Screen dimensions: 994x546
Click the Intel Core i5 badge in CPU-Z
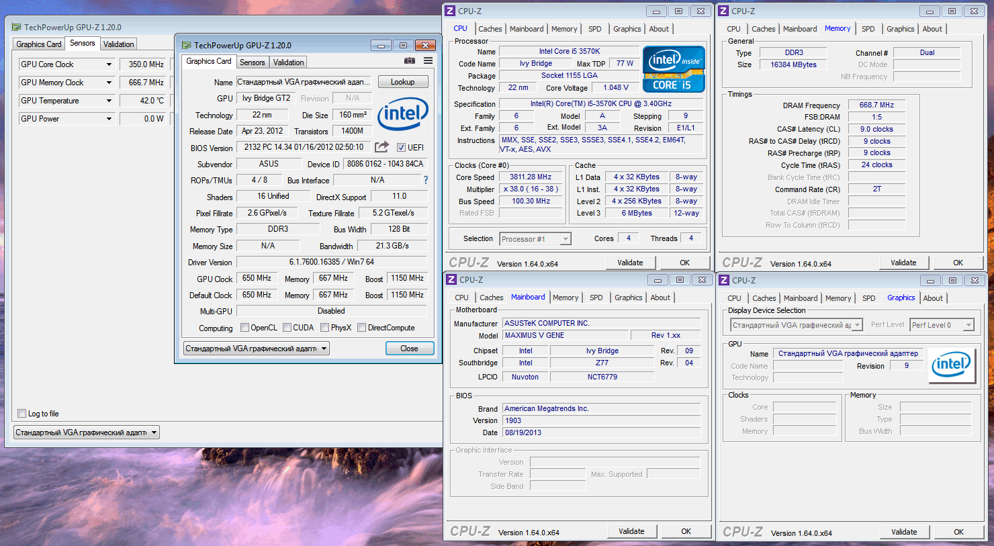coord(674,69)
